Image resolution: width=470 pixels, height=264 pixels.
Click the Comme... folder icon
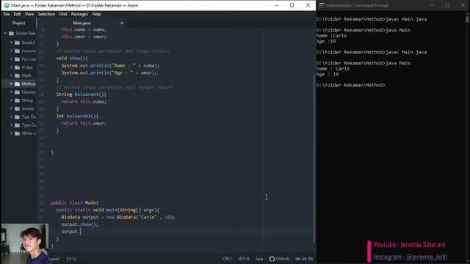click(x=17, y=51)
